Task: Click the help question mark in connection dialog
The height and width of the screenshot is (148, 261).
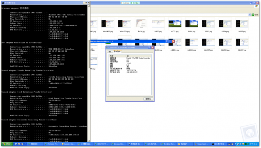Action: tap(149, 48)
